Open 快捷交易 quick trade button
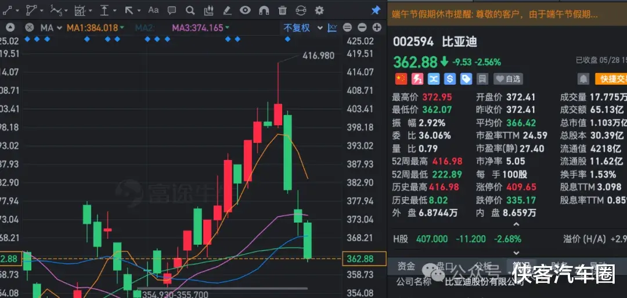The height and width of the screenshot is (298, 627). pos(611,79)
